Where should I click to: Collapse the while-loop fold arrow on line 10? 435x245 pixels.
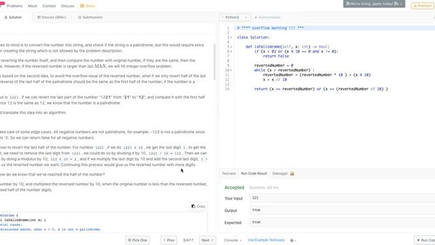tap(231, 70)
